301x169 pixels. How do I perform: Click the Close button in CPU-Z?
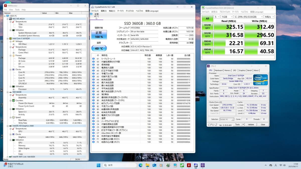pyautogui.click(x=263, y=124)
